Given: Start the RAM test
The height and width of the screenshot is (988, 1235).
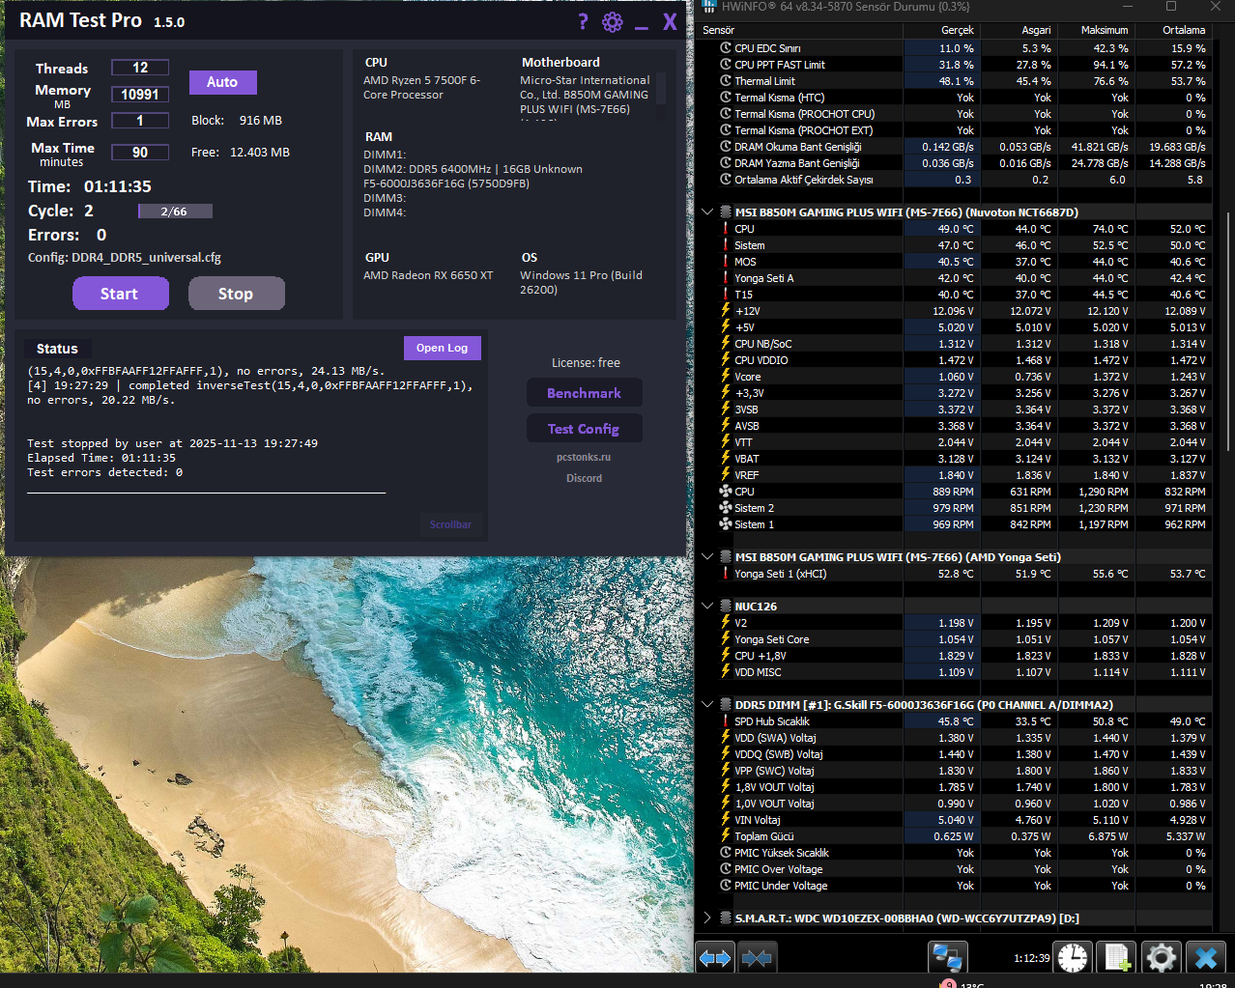Looking at the screenshot, I should [x=121, y=294].
